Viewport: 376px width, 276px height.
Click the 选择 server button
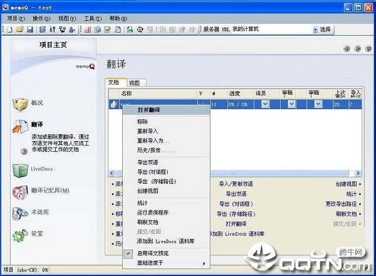(325, 29)
